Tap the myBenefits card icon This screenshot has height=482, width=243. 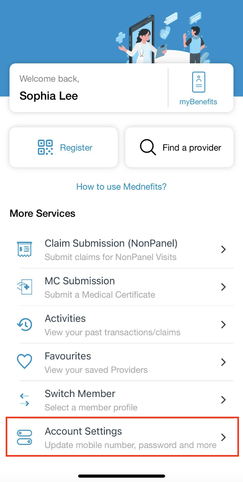199,82
